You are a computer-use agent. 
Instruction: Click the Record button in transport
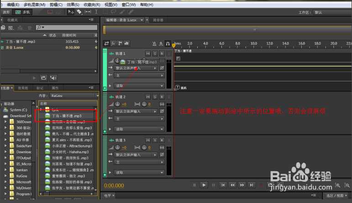(261, 185)
